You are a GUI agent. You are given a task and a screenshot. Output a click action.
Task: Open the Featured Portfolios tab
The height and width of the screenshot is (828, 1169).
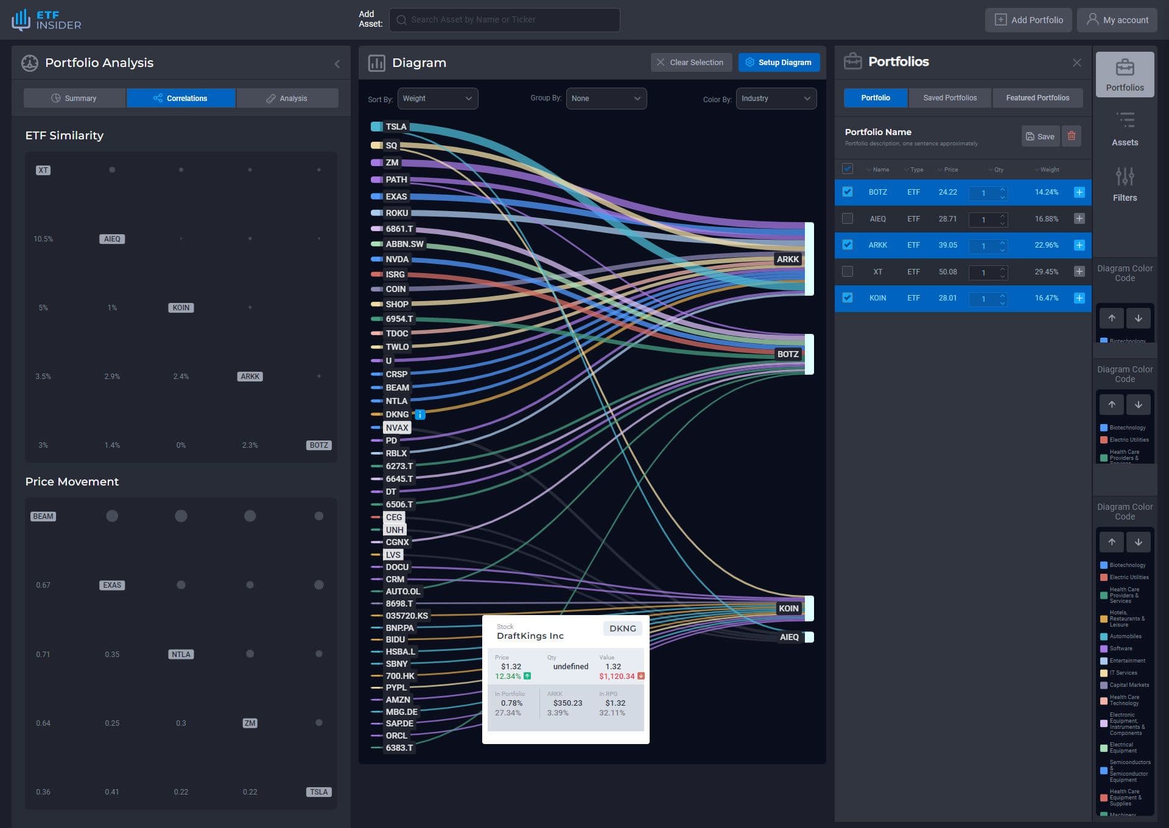pyautogui.click(x=1037, y=98)
